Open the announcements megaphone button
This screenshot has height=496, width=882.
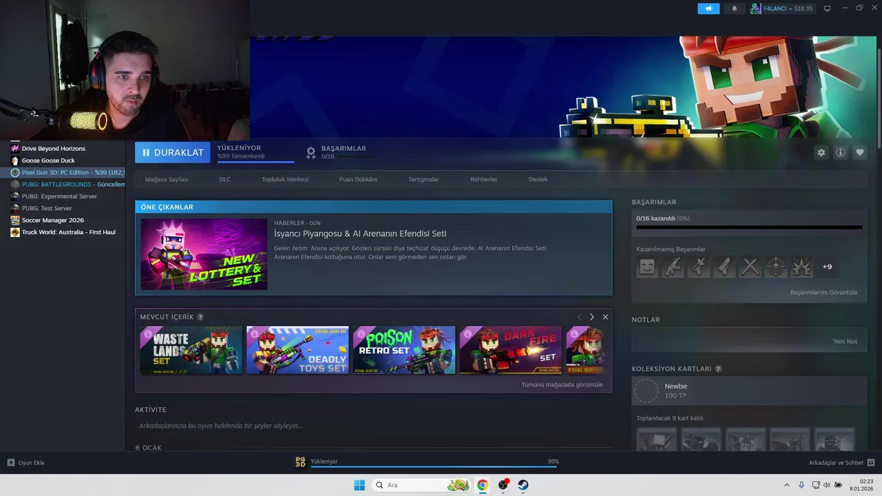click(x=708, y=8)
